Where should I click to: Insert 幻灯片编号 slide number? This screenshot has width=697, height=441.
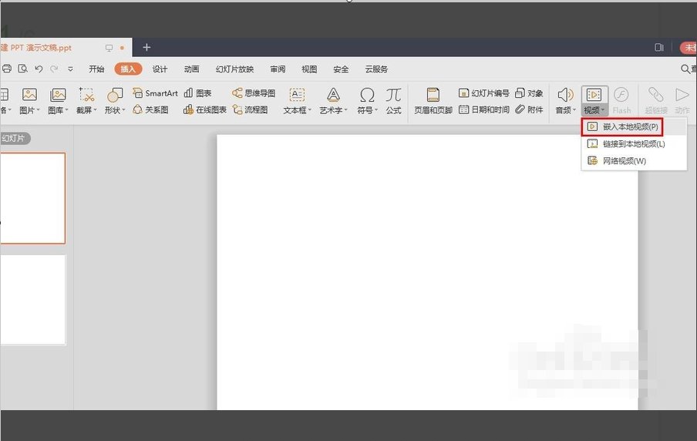pyautogui.click(x=484, y=93)
